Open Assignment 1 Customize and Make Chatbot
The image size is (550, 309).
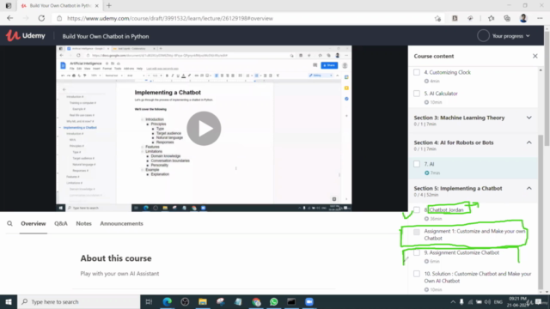(x=474, y=234)
